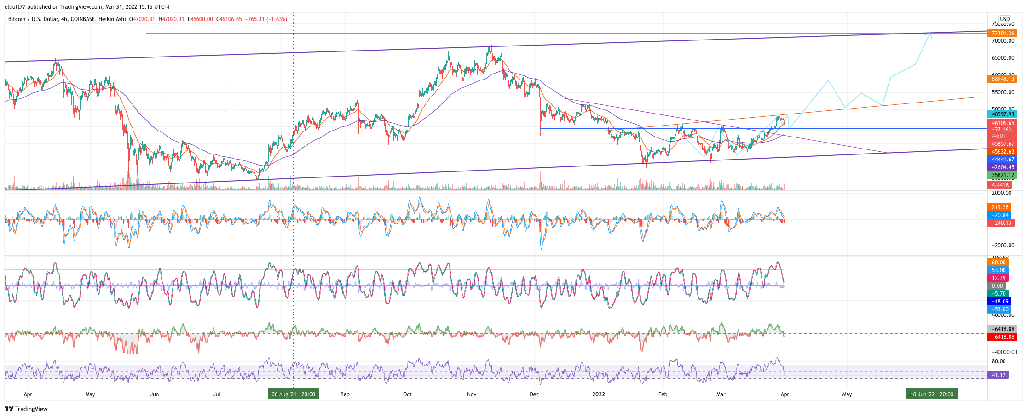Image resolution: width=1027 pixels, height=417 pixels.
Task: Click the 42604.45 purple price label
Action: 1002,167
